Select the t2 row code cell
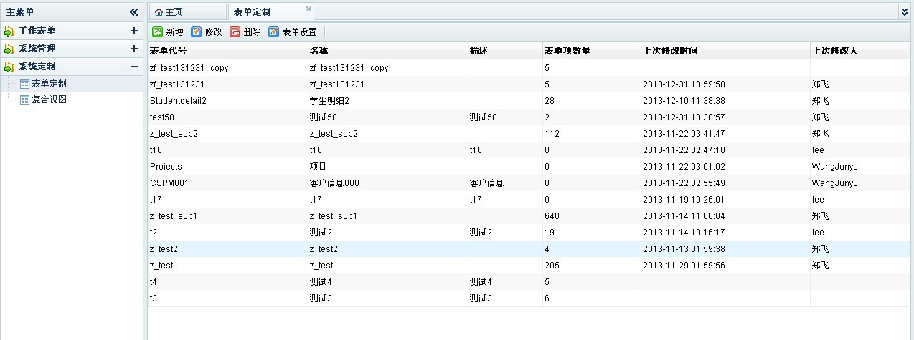This screenshot has height=340, width=914. coord(227,233)
